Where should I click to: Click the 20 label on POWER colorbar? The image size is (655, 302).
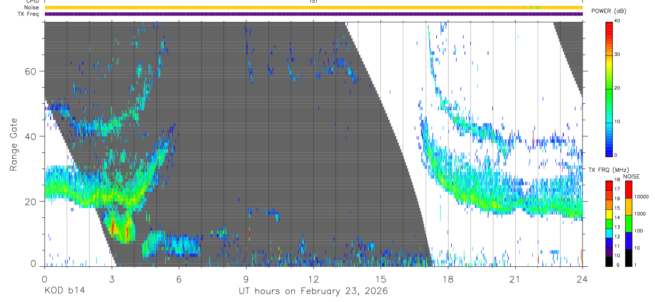pos(617,88)
